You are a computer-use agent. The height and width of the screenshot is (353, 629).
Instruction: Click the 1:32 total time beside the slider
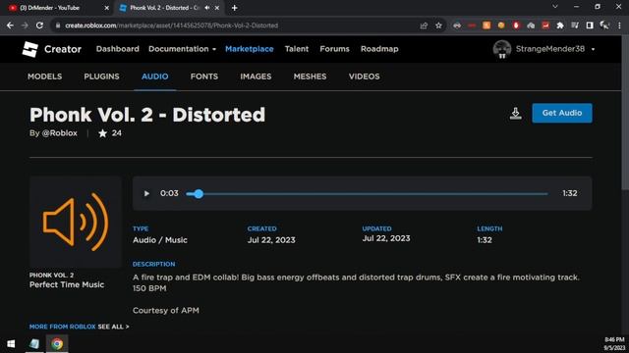[x=570, y=194]
